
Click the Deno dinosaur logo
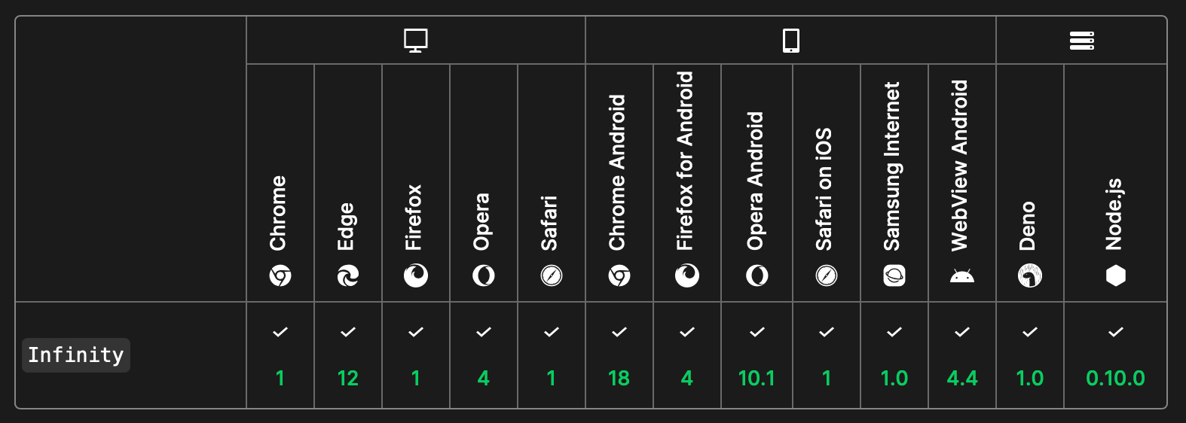pos(1030,276)
